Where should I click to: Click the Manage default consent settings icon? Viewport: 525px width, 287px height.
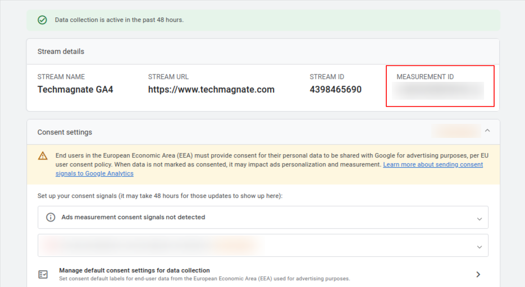coord(43,274)
